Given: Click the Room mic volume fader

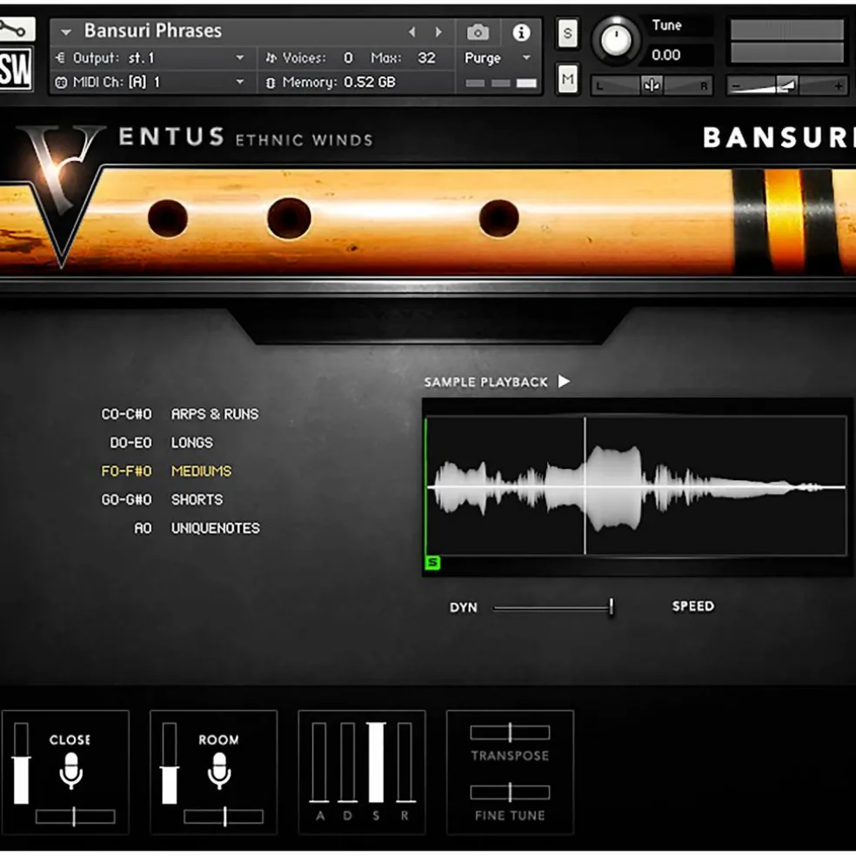Looking at the screenshot, I should tap(170, 763).
